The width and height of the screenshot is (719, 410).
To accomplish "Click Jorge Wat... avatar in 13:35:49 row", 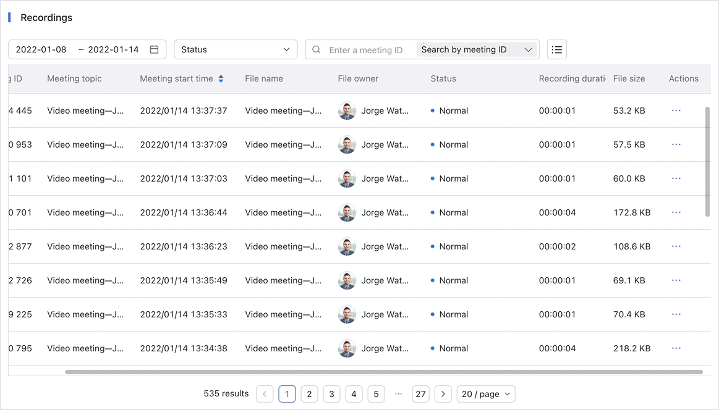I will 347,280.
